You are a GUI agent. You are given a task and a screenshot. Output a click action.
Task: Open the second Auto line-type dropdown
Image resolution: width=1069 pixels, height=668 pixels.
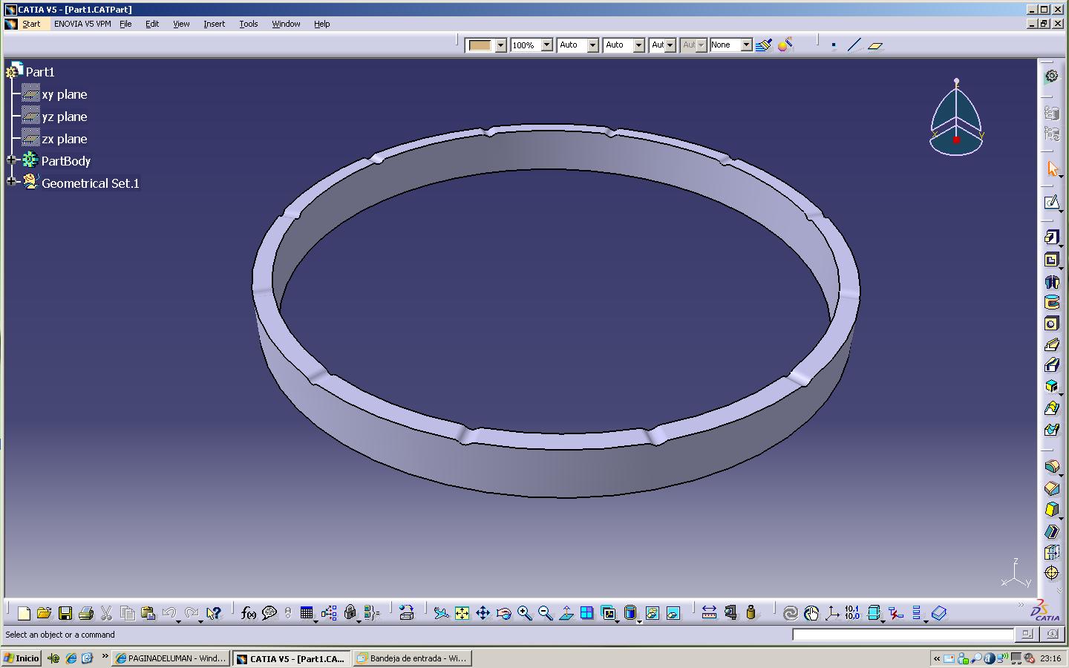tap(639, 45)
